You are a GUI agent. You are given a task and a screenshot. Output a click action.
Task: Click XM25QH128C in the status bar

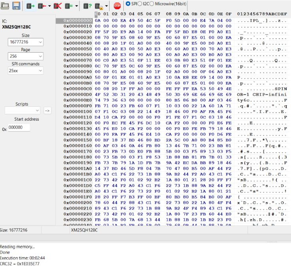[x=84, y=230]
